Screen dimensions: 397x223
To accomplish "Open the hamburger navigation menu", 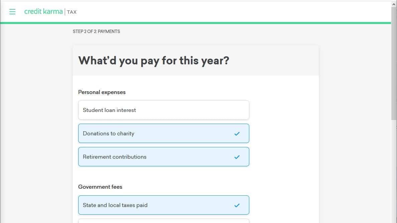I will pyautogui.click(x=12, y=12).
